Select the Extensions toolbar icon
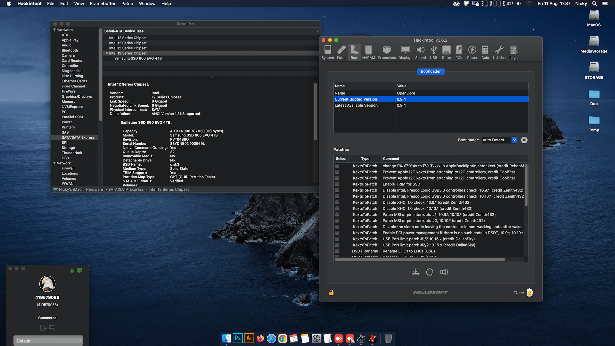Screen dimensions: 615x346 pyautogui.click(x=387, y=52)
